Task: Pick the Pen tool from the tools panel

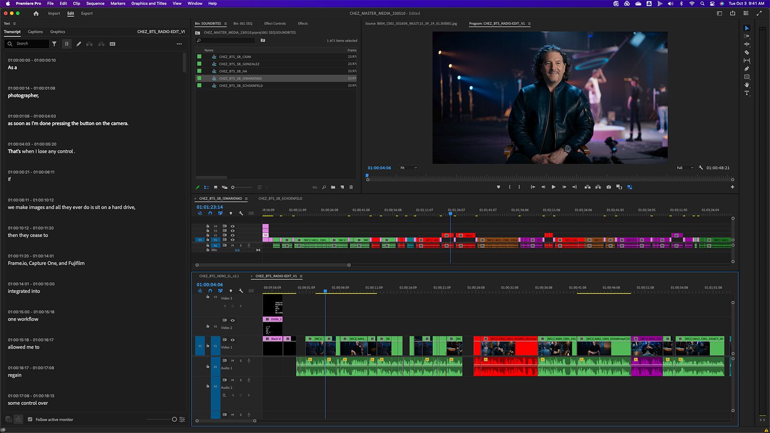Action: click(746, 69)
